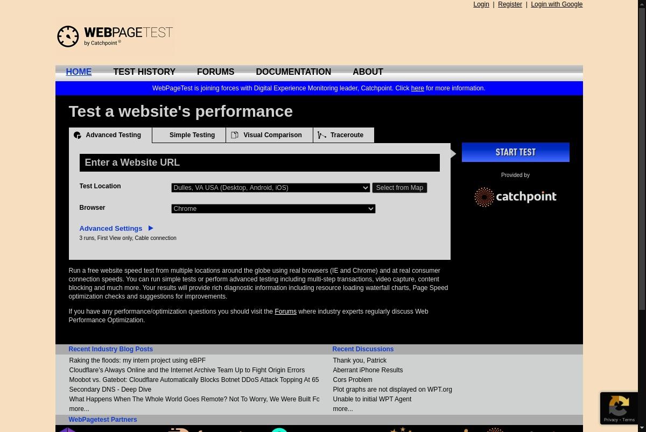Click the Catchpoint sponsor logo
This screenshot has width=646, height=432.
click(515, 197)
